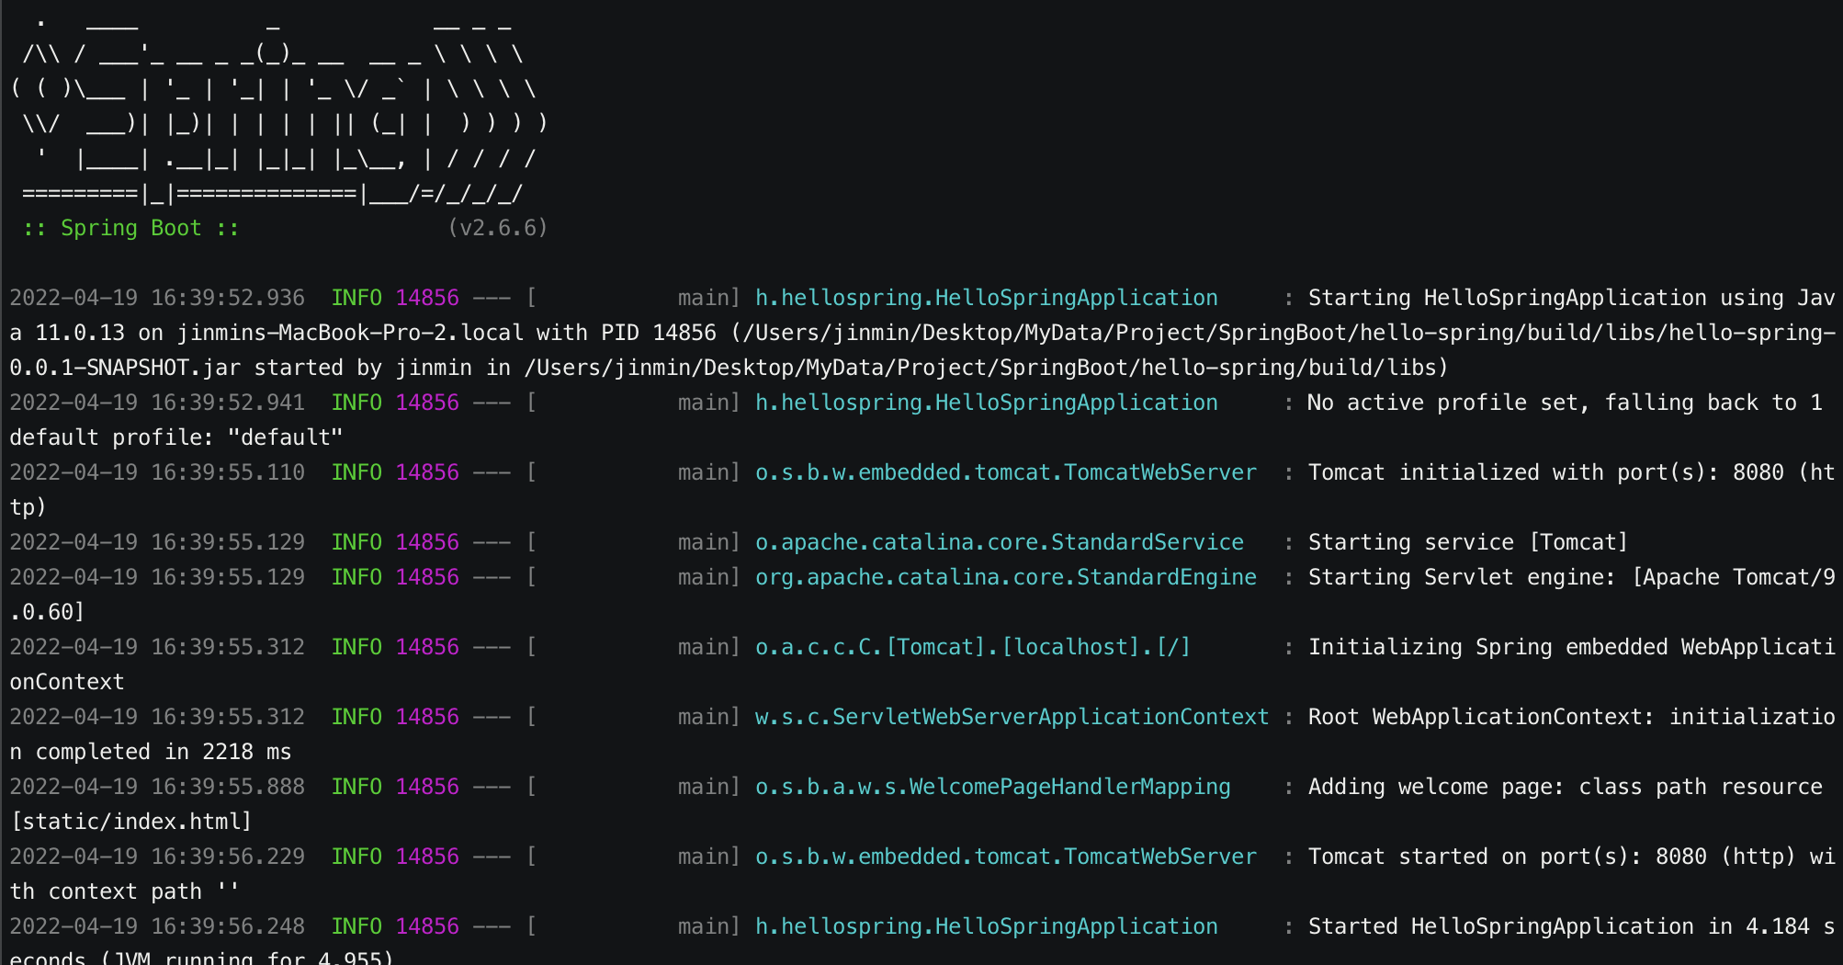This screenshot has width=1843, height=965.
Task: Click 'Initializing Spring embedded WebApplicati' message
Action: (1572, 647)
